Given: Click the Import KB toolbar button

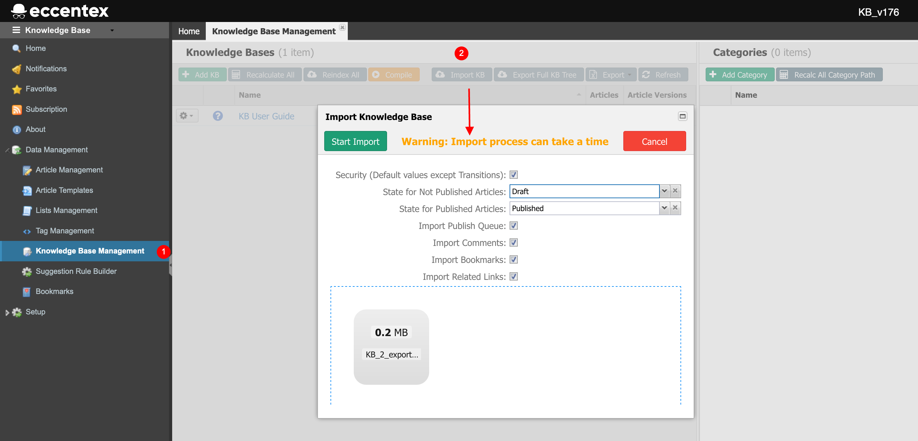Looking at the screenshot, I should pos(462,75).
